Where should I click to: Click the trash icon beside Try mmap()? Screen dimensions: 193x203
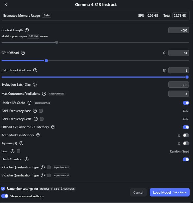click(179, 143)
